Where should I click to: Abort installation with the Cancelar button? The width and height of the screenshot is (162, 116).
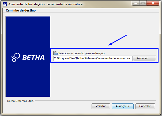(145, 106)
